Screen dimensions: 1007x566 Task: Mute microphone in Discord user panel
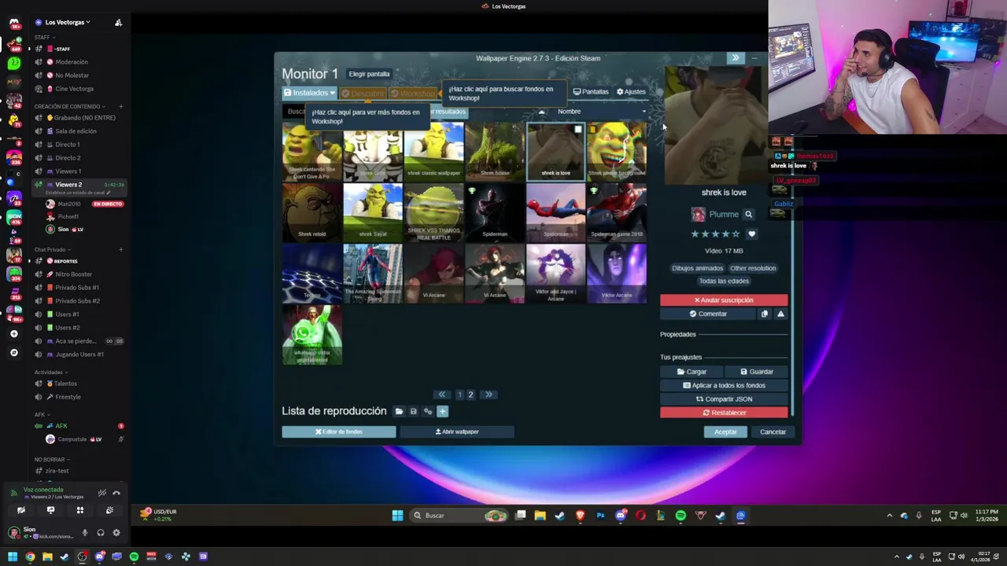pyautogui.click(x=85, y=533)
